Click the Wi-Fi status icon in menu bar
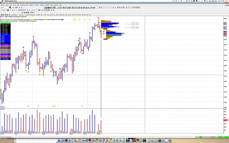The width and height of the screenshot is (229, 143). 204,1
